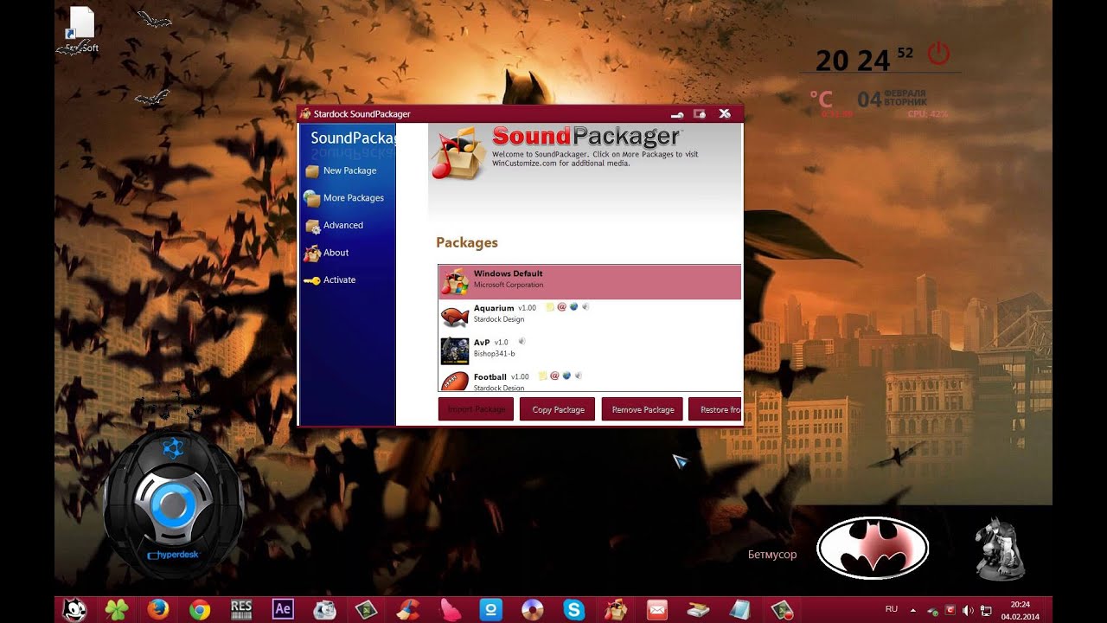
Task: Open the FreeSoft desktop shortcut
Action: tap(80, 29)
